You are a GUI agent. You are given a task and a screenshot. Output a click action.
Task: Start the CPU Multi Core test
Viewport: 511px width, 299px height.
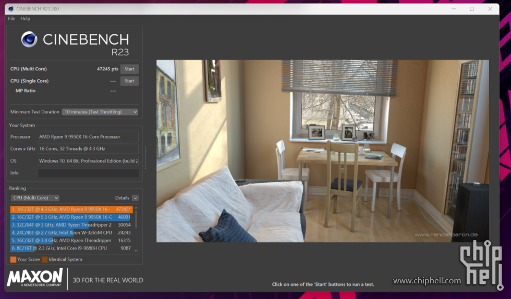point(129,69)
